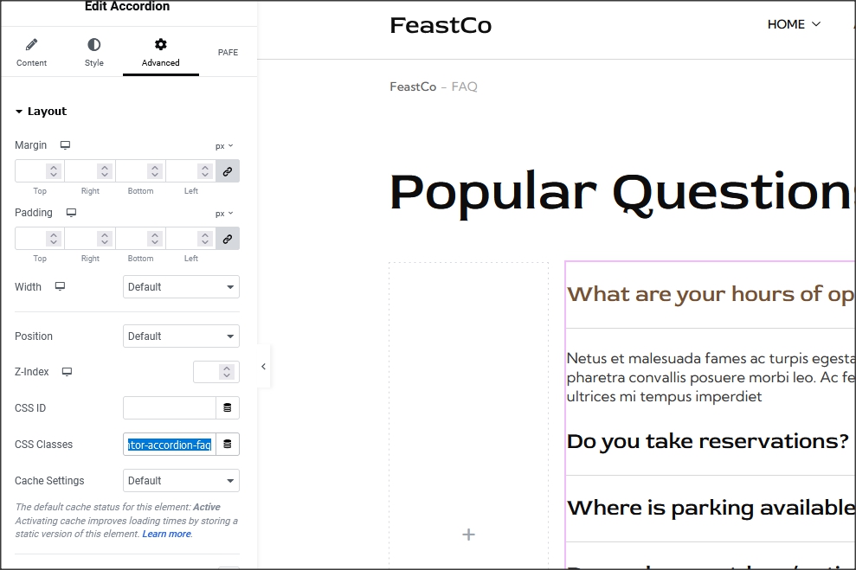The image size is (856, 570).
Task: Click inside the CSS ID field
Action: (169, 408)
